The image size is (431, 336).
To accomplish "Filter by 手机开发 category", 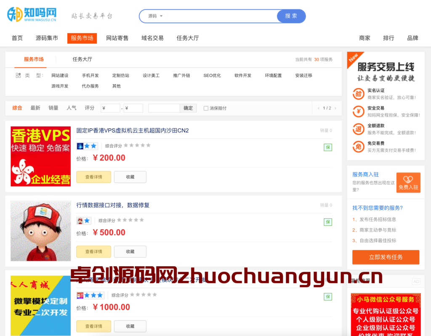I will [x=90, y=76].
